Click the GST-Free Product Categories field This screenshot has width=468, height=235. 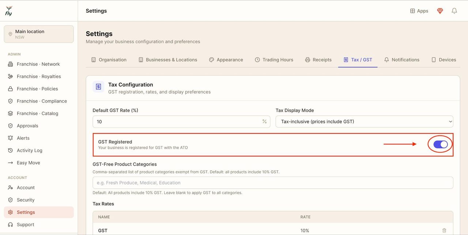(273, 183)
